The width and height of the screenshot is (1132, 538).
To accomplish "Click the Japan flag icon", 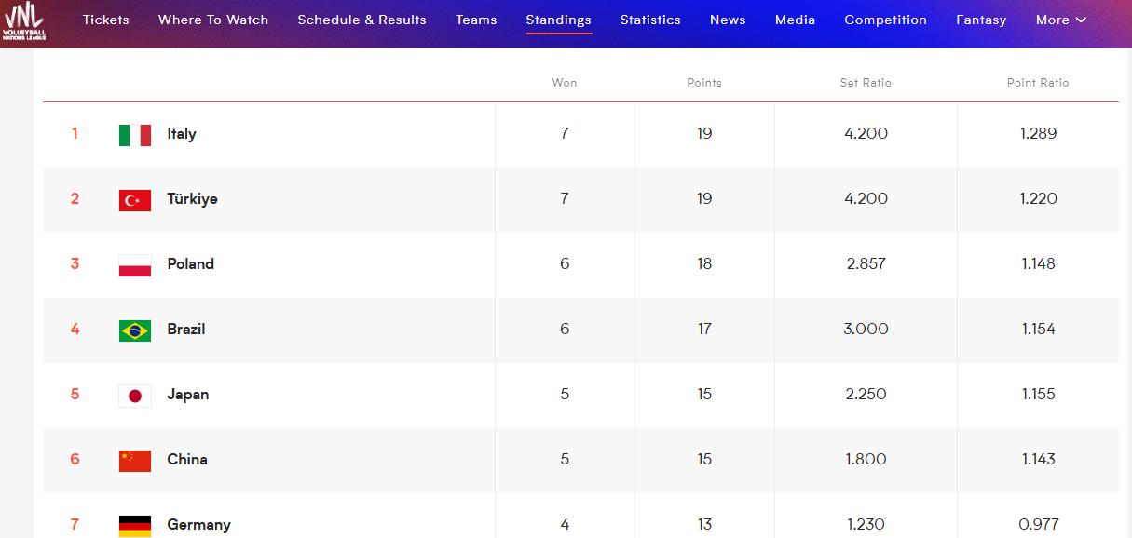I will tap(135, 396).
